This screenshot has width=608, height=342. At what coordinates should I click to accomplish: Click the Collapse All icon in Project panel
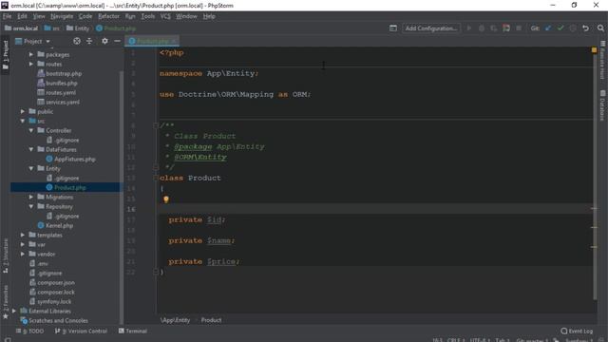(89, 41)
